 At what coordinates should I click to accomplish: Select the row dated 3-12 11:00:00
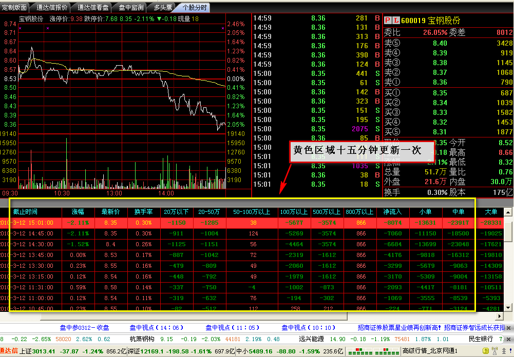(x=251, y=299)
